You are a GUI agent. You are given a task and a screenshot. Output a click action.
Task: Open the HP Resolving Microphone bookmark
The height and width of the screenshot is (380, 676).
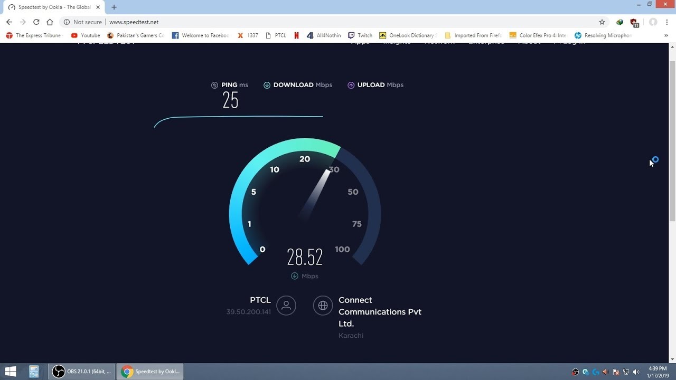[603, 35]
